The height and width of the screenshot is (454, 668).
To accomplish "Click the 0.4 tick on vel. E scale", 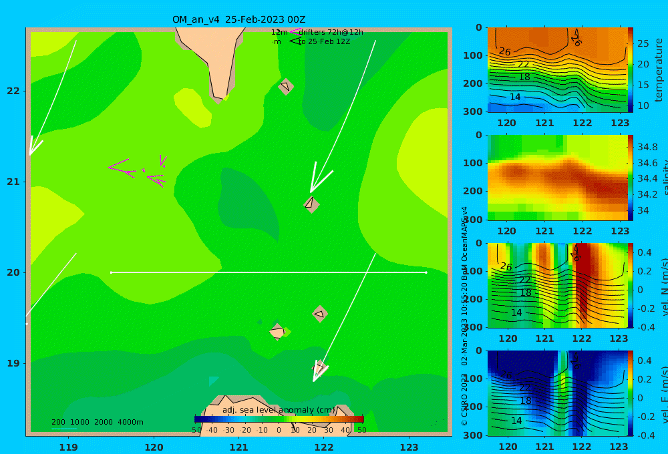I will coord(645,361).
